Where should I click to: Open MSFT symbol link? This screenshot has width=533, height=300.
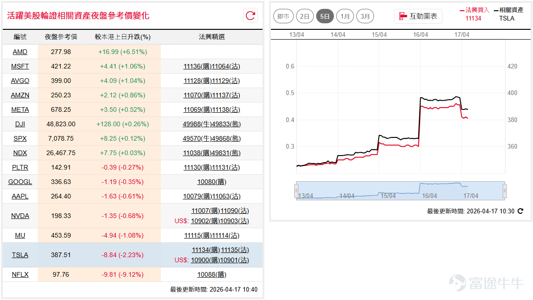coord(20,66)
